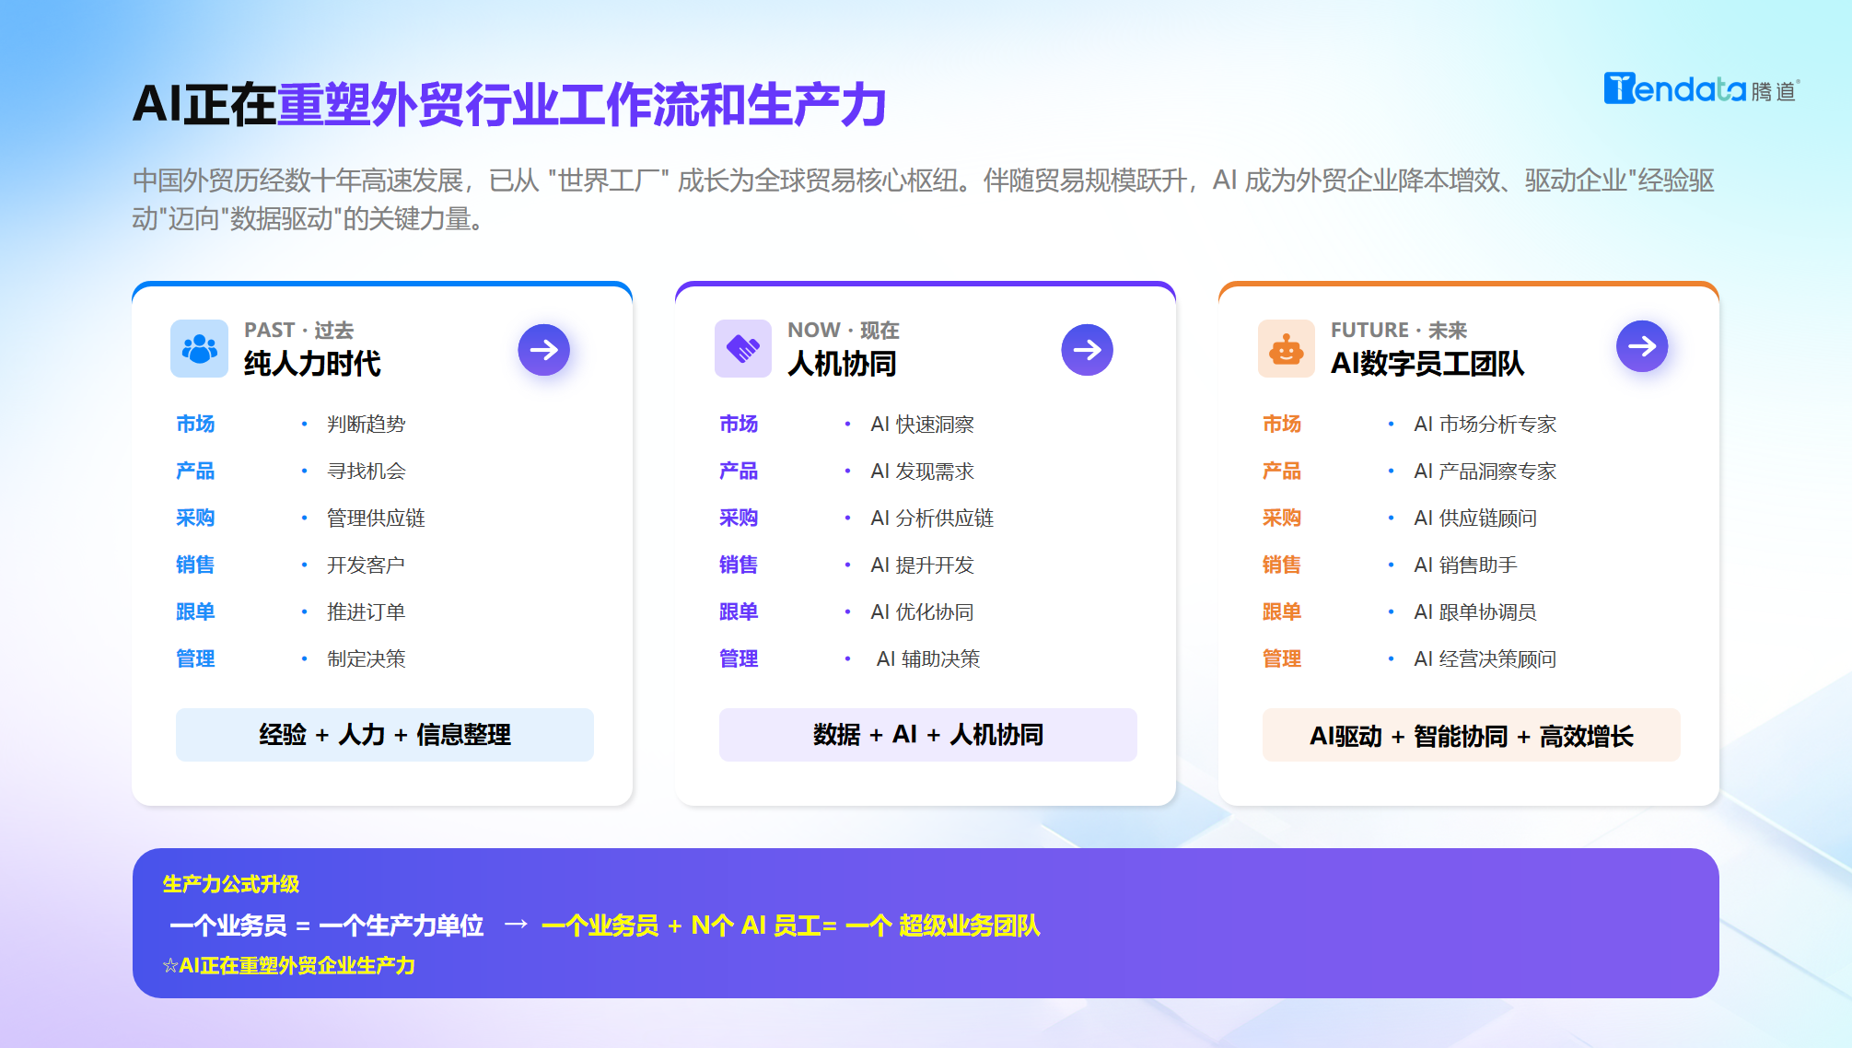Click the 管理 label in the FUTURE card
The width and height of the screenshot is (1852, 1048).
(1282, 658)
